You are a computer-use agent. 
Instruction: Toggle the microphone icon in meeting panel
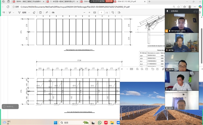(x=167, y=11)
